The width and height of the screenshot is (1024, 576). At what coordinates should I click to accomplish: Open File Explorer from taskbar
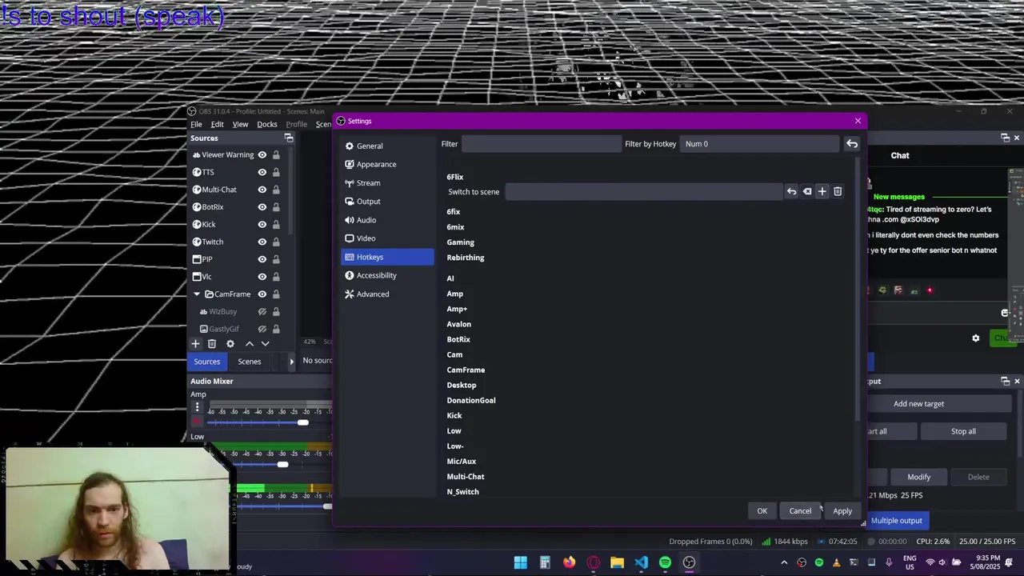coord(617,562)
